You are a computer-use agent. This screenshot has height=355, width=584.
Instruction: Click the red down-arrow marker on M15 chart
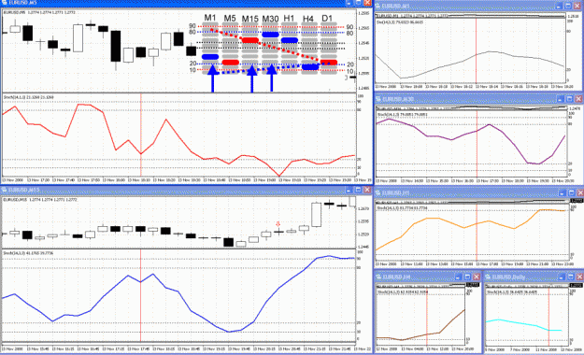click(x=278, y=224)
